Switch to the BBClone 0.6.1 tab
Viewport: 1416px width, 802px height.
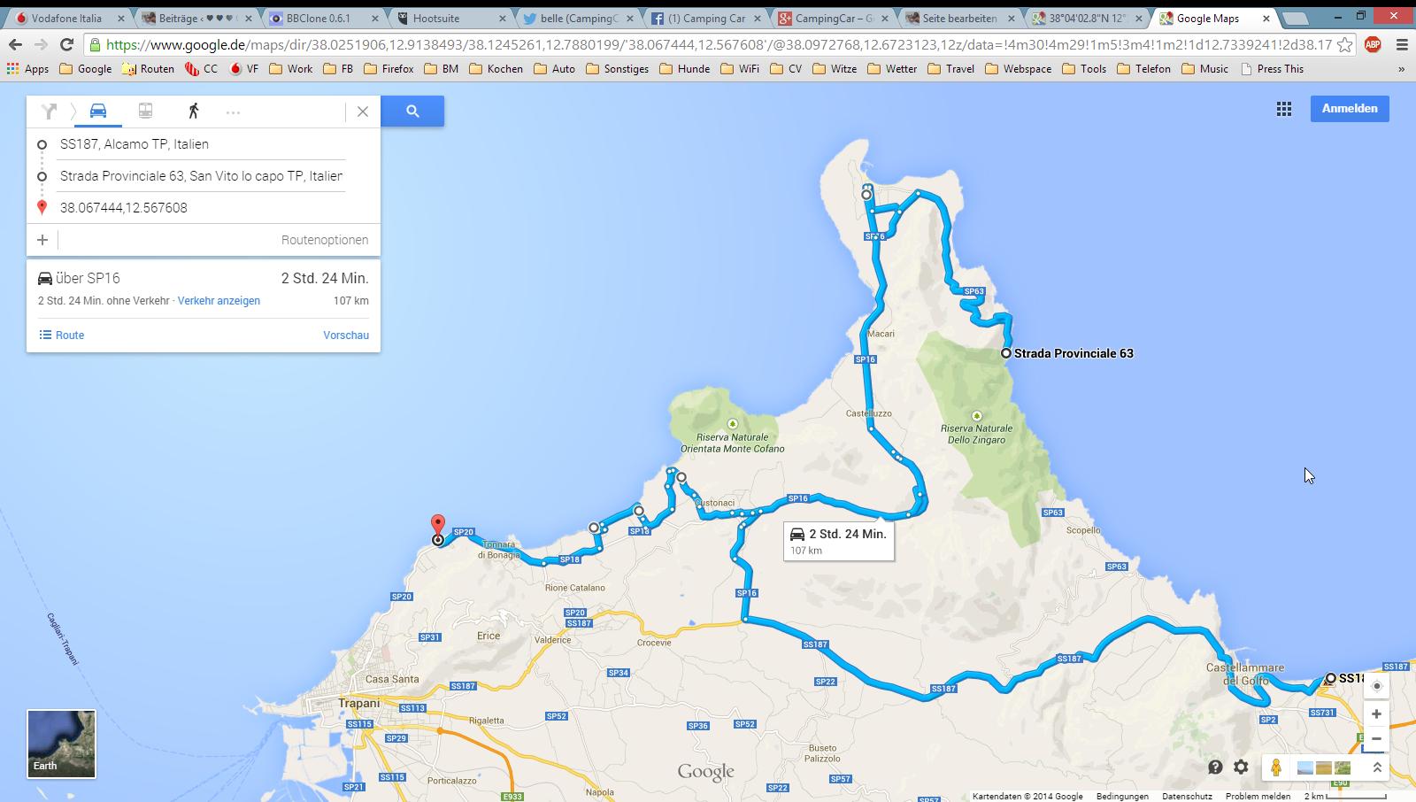[x=324, y=18]
